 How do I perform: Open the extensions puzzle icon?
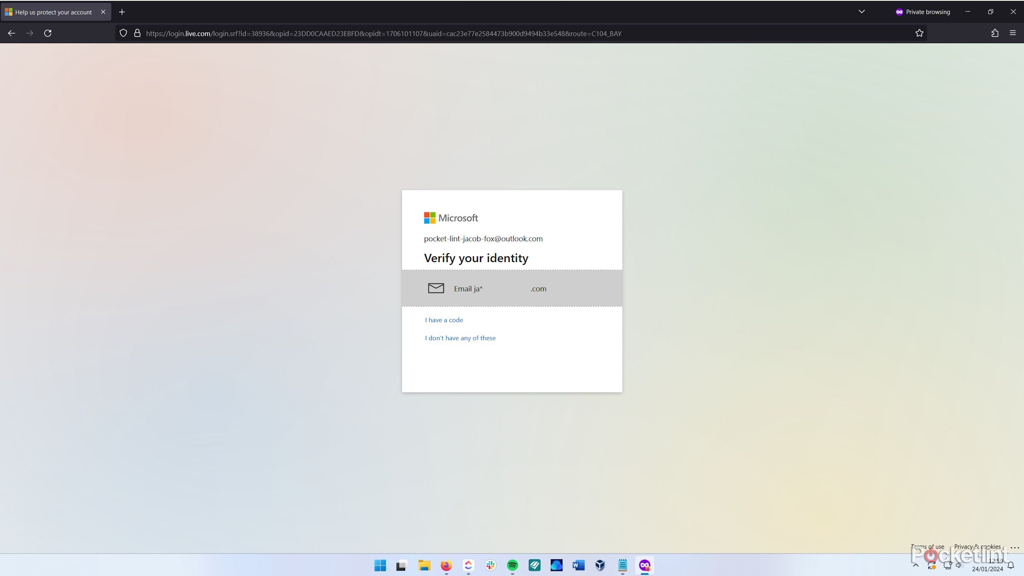995,33
